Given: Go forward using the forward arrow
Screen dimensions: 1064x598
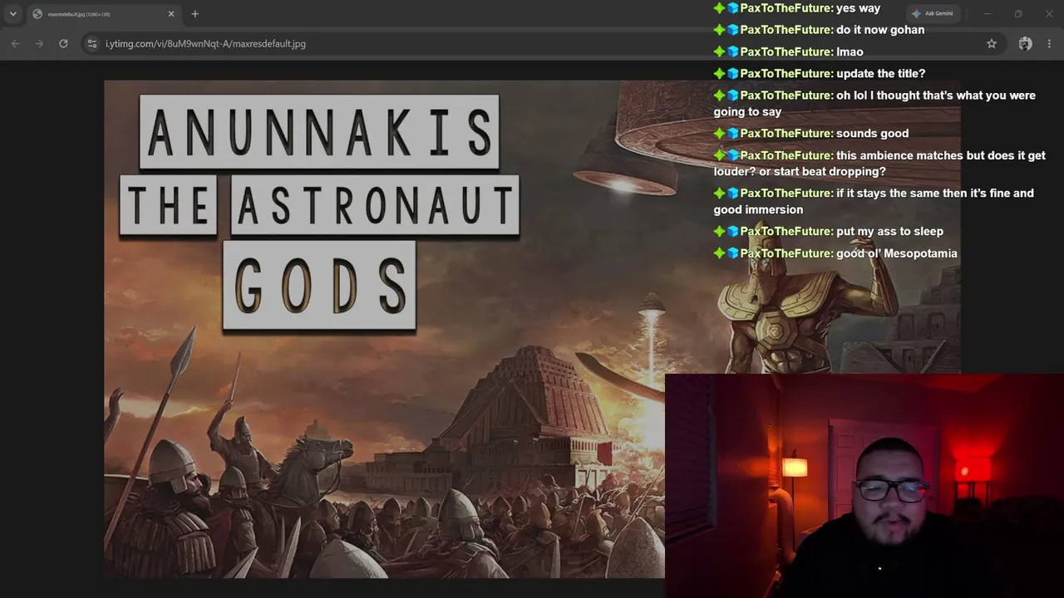Looking at the screenshot, I should [x=39, y=43].
